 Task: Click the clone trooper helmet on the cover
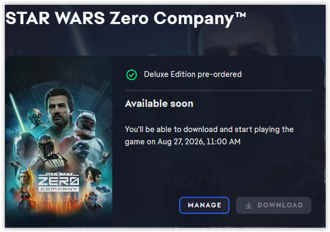pyautogui.click(x=86, y=123)
